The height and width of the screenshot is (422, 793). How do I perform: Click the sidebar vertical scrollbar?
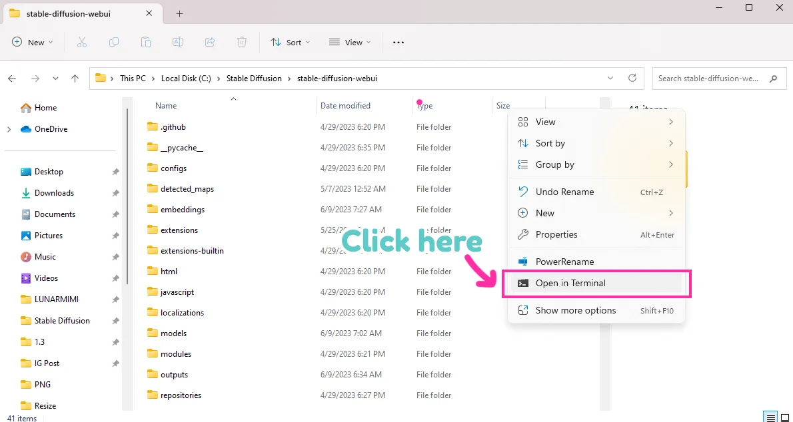click(127, 197)
